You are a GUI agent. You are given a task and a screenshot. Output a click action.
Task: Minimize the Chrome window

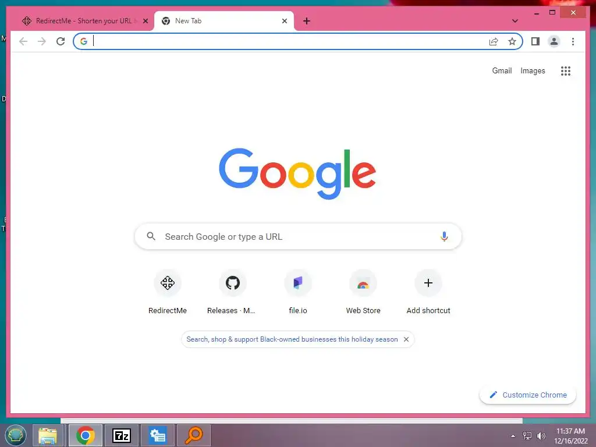point(536,13)
